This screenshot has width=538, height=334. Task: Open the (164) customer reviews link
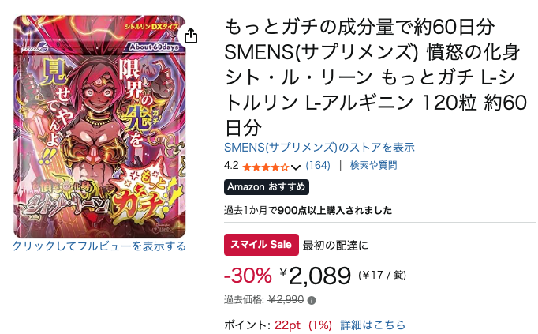point(318,166)
